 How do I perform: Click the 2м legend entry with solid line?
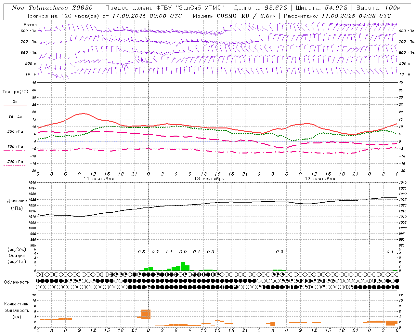15,103
